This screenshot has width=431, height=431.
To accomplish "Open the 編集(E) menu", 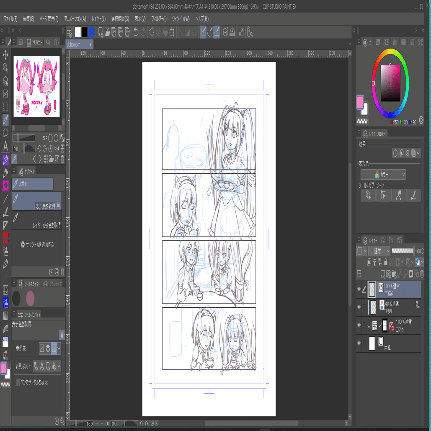I will click(x=28, y=19).
